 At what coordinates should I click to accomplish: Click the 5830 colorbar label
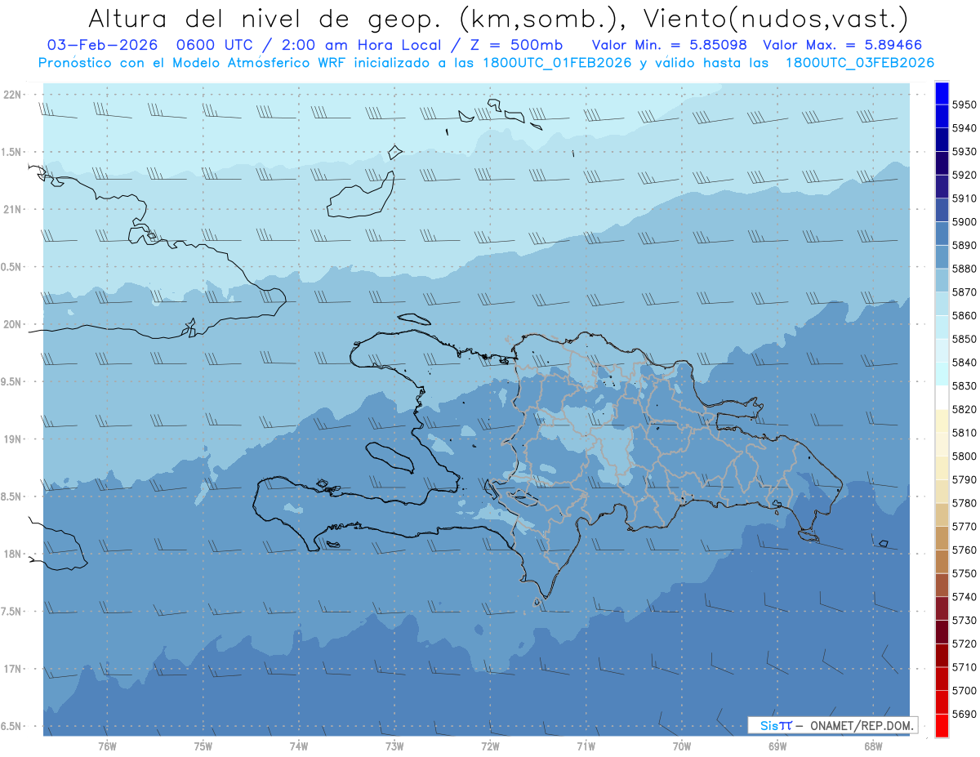[964, 385]
